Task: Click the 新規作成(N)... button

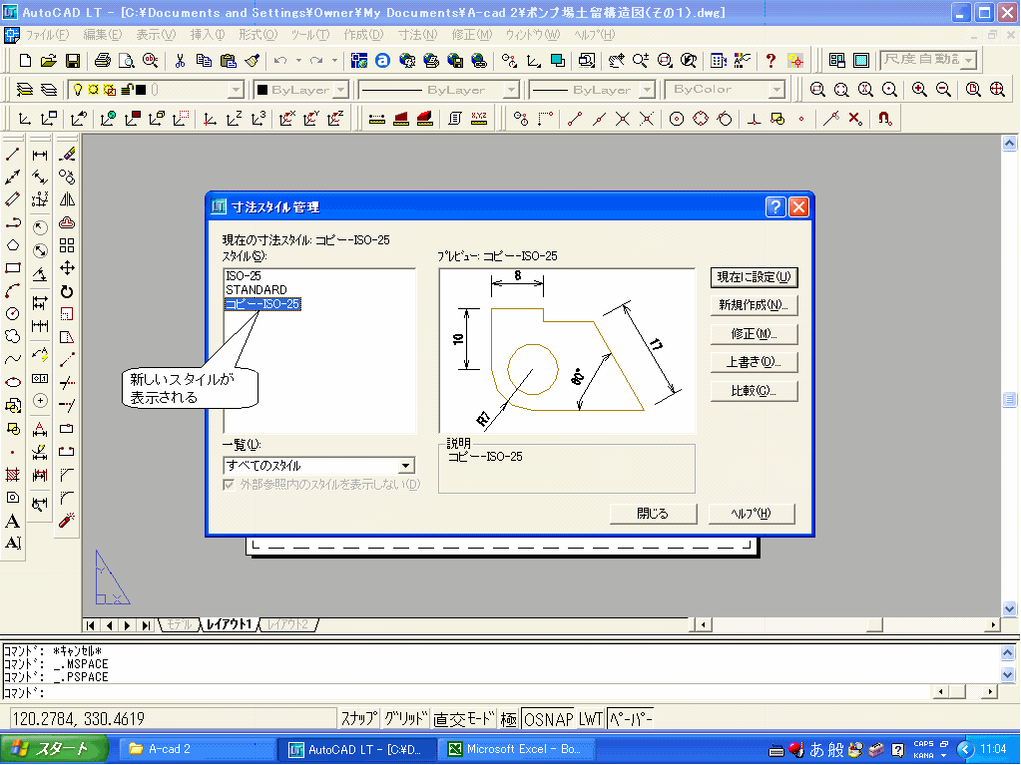Action: [755, 305]
